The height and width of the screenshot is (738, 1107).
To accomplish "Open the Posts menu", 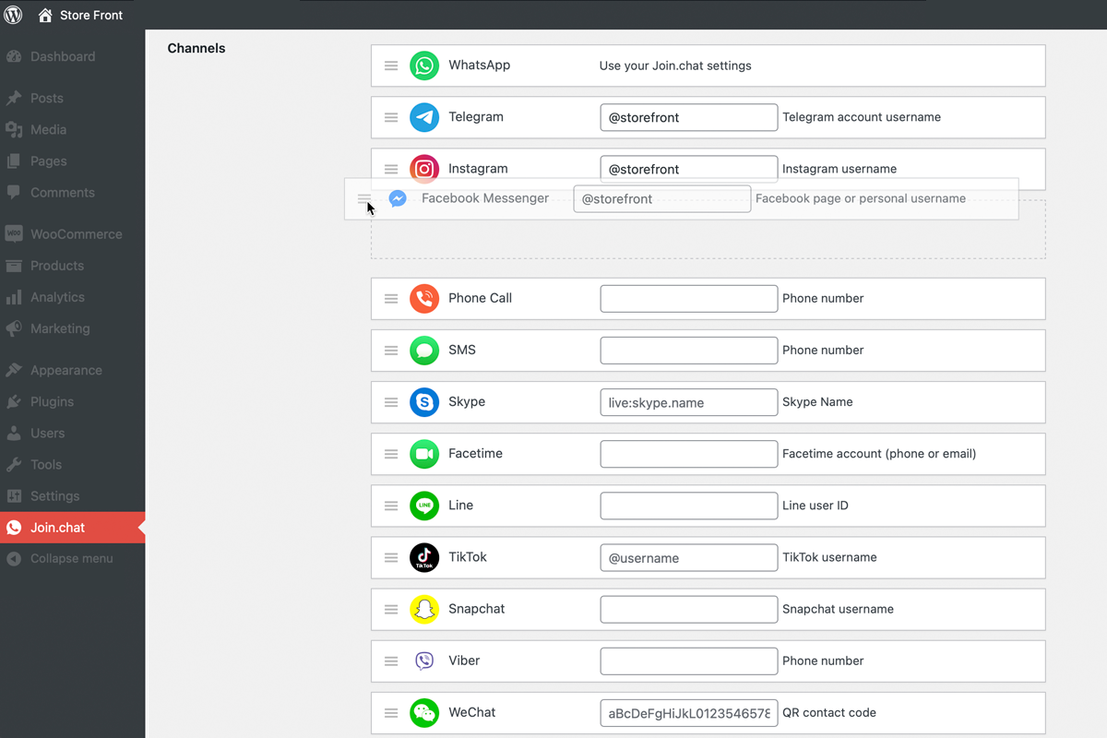I will (x=72, y=98).
